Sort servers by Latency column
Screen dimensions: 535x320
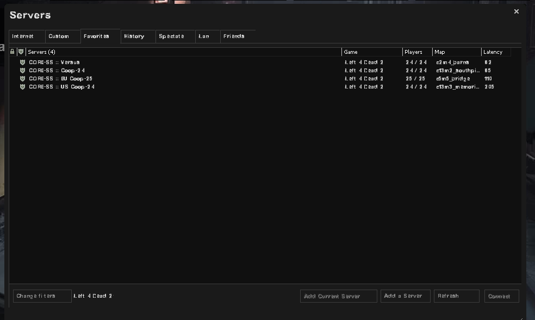click(495, 52)
